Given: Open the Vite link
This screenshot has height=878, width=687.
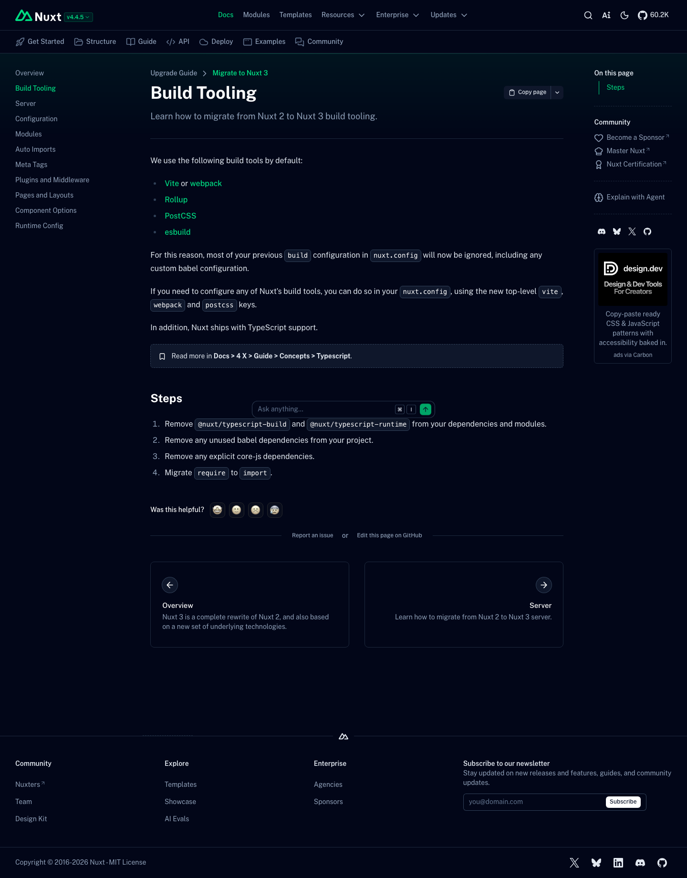Looking at the screenshot, I should point(172,183).
